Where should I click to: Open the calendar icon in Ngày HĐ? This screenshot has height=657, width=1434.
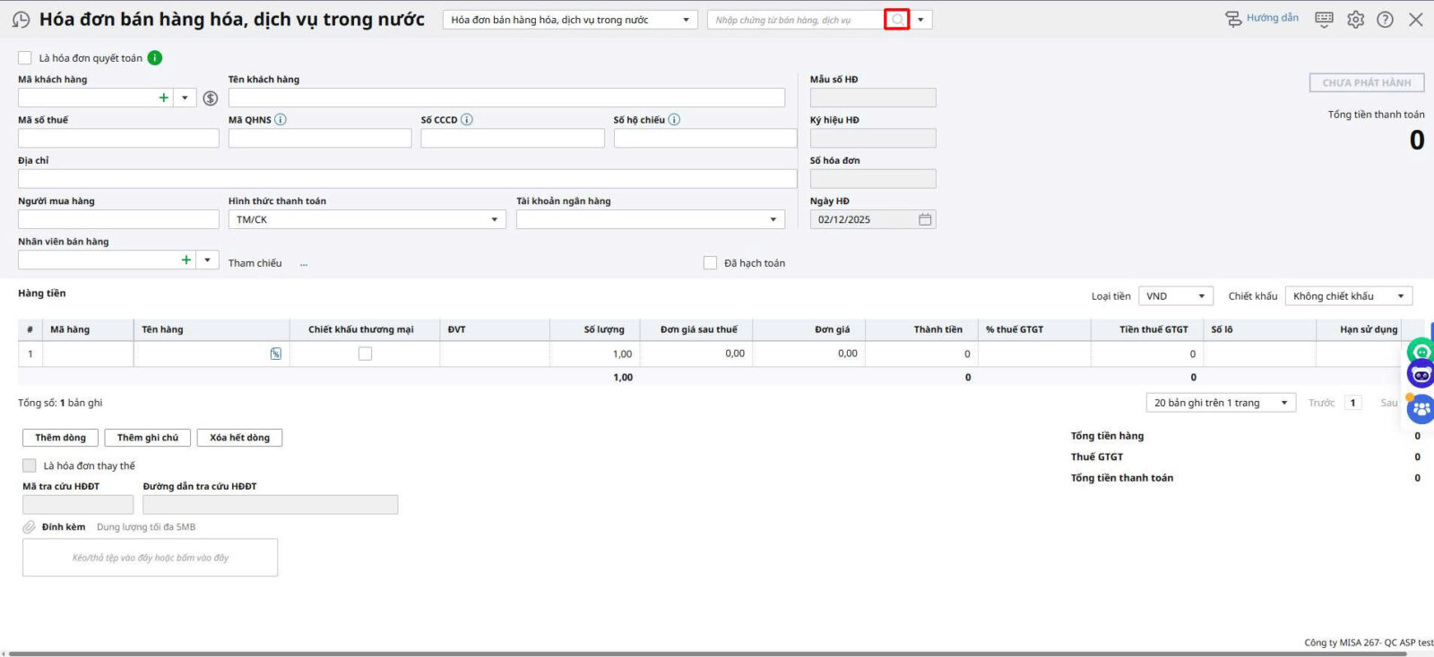[x=925, y=219]
